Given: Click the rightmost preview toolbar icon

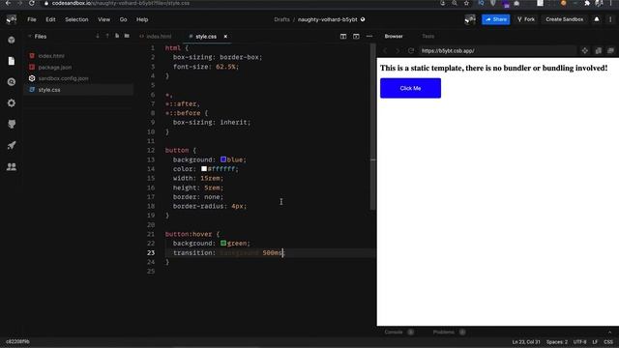Looking at the screenshot, I should (610, 50).
